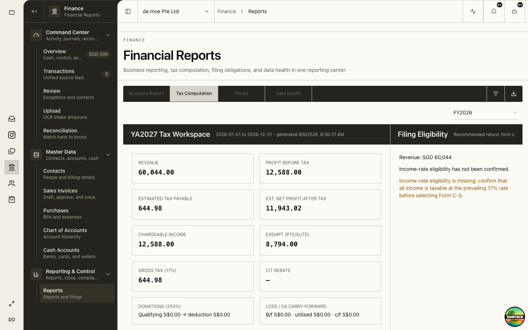The width and height of the screenshot is (528, 330).
Task: Click the Estimated Tax Payable 644.98 card
Action: (193, 205)
